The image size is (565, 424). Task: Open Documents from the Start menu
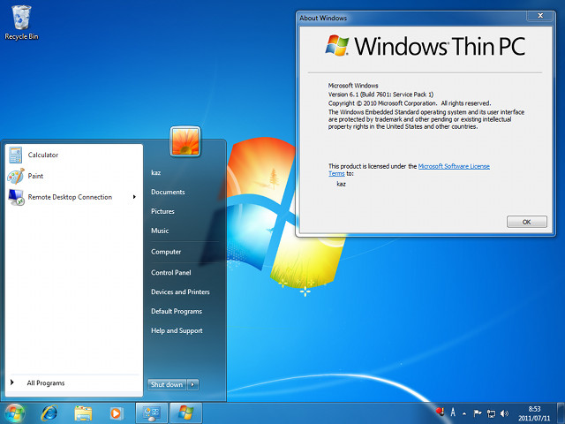tap(168, 193)
